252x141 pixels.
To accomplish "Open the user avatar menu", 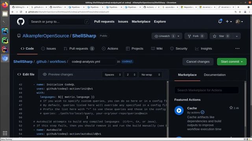I will pos(239,22).
